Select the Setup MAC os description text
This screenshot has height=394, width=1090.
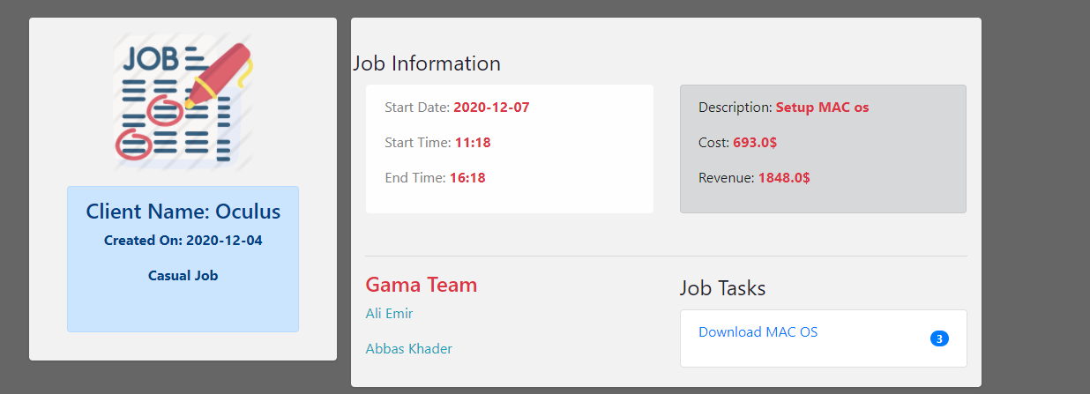pyautogui.click(x=822, y=108)
